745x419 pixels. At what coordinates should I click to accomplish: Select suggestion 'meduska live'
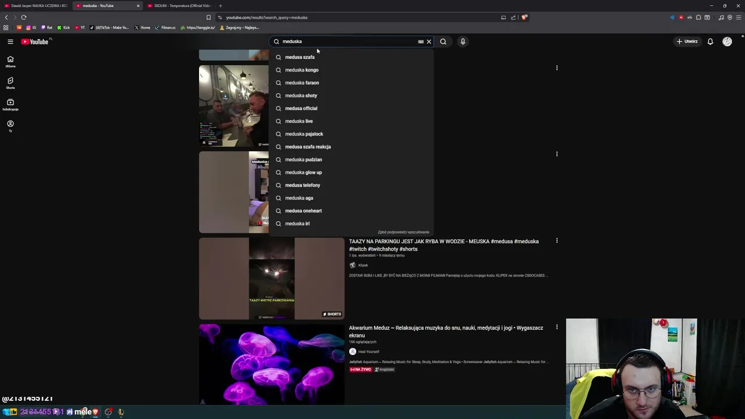[351, 121]
